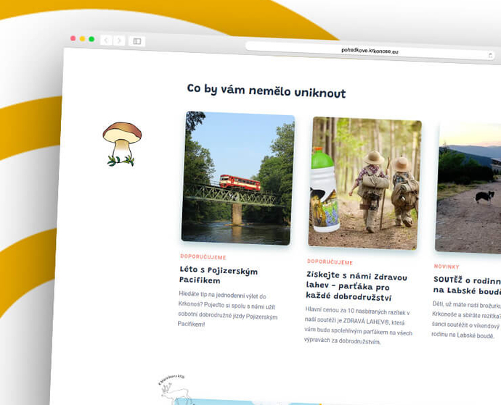Select Doporučujeme tag above Zdravou lahev article
The image size is (501, 405).
330,262
